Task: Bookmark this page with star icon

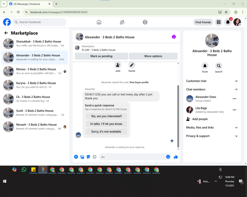Action: coord(226,12)
